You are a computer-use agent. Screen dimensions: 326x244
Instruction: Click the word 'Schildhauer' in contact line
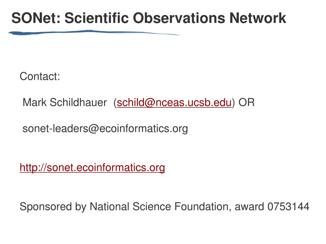(x=78, y=103)
